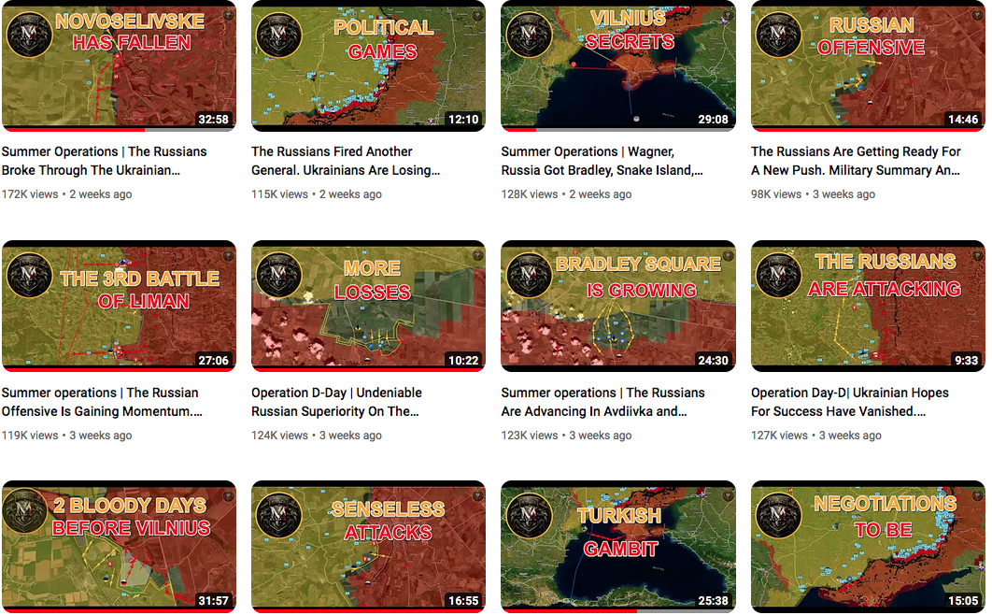Click title "The Russians Fired Another General"
The height and width of the screenshot is (615, 992).
tap(346, 161)
